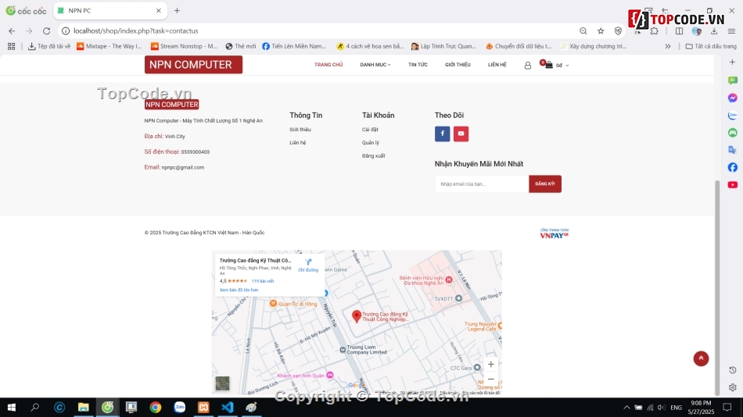Open LIÊN HỆ menu item
The image size is (743, 417).
[x=497, y=65]
